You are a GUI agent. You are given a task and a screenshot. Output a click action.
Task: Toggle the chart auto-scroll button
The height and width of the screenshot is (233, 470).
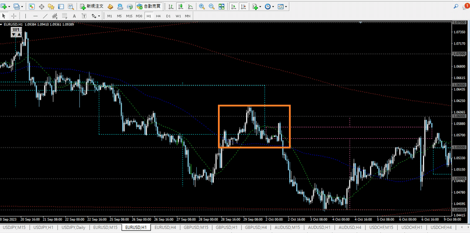[x=233, y=6]
